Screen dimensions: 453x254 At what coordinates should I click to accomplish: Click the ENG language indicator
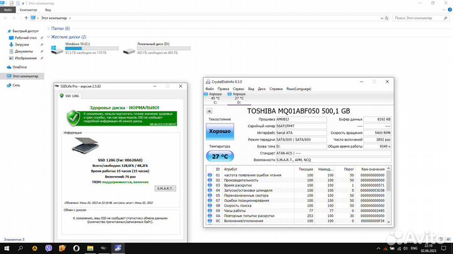click(414, 248)
